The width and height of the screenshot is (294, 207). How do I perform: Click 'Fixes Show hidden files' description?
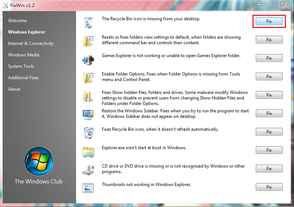tap(175, 98)
